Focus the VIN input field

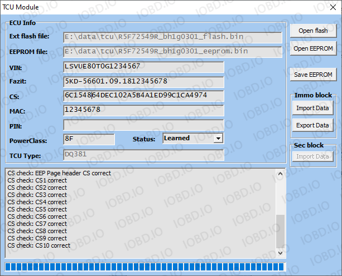143,67
